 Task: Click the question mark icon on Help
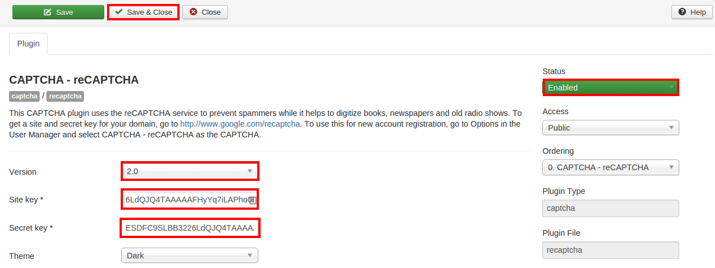click(682, 12)
